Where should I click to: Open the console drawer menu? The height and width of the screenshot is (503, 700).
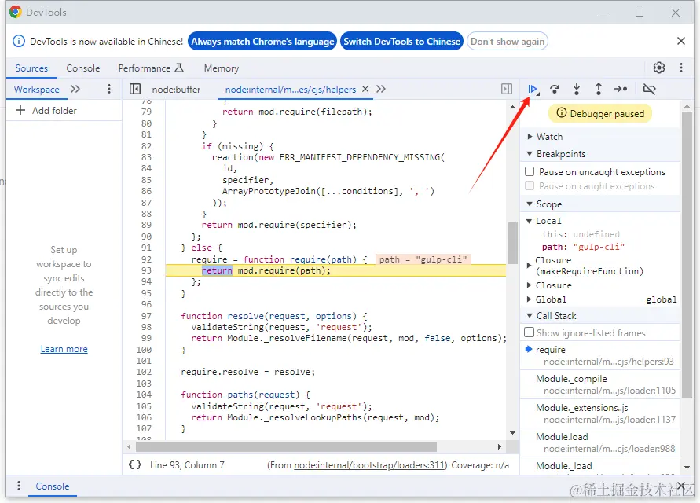[x=18, y=486]
